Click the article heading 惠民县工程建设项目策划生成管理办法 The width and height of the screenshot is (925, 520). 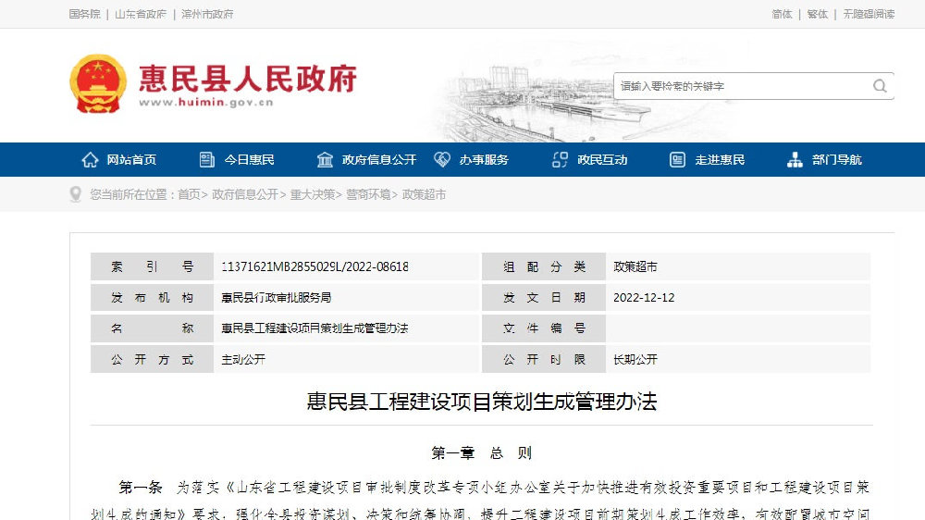[481, 402]
